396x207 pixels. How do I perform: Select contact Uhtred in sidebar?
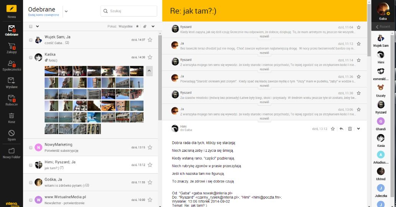point(381,174)
